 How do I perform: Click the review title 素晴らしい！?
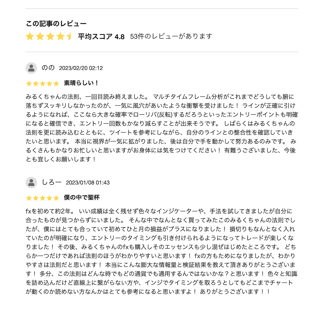pos(81,83)
